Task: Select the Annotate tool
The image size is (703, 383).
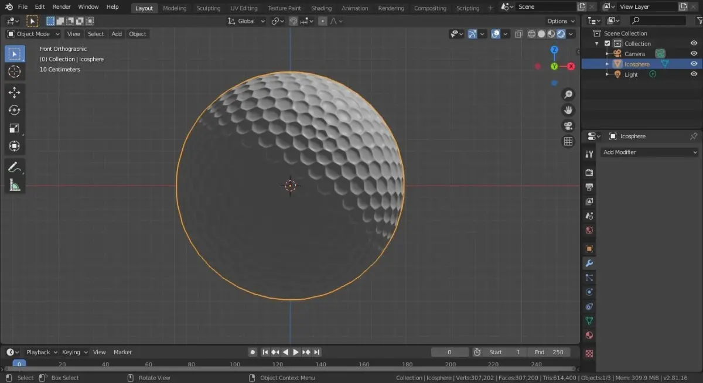Action: tap(15, 167)
